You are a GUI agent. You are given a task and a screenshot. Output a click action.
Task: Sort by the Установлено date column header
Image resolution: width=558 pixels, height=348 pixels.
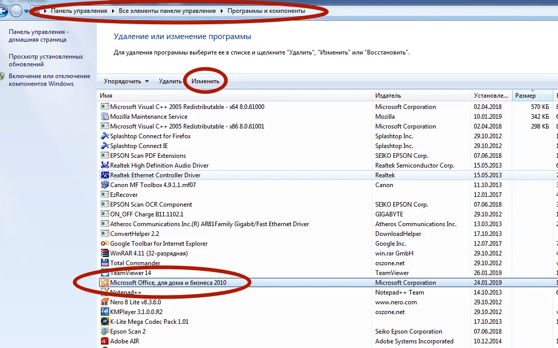pos(491,95)
